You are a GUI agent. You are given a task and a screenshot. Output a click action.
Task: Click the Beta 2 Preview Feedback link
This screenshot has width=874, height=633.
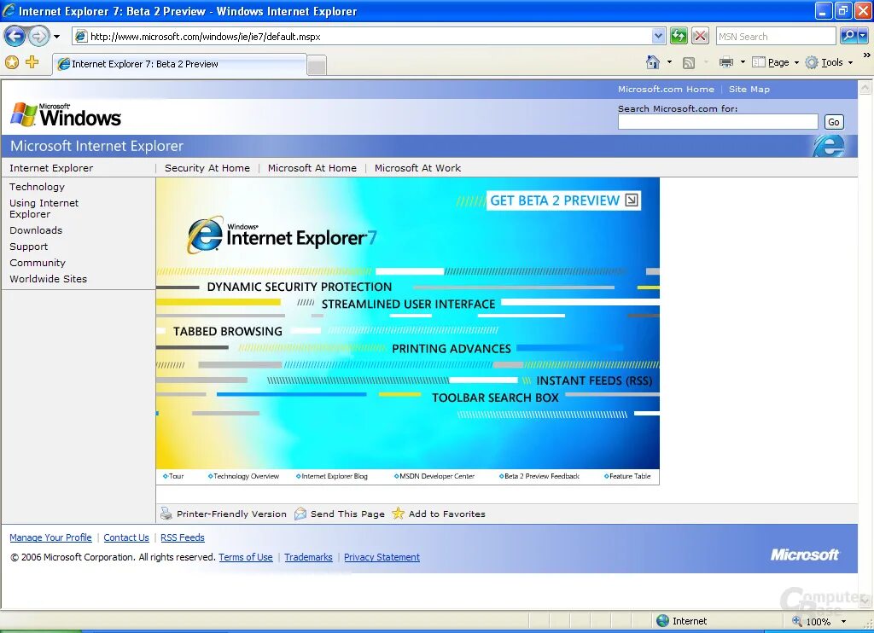[539, 476]
